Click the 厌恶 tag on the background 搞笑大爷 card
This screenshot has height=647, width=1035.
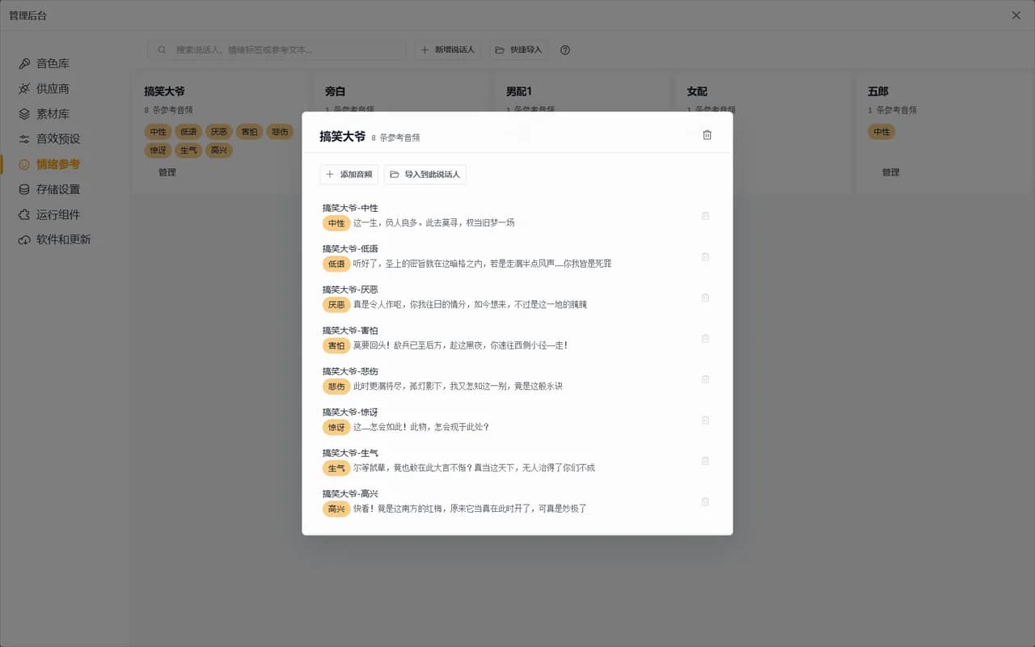[218, 132]
